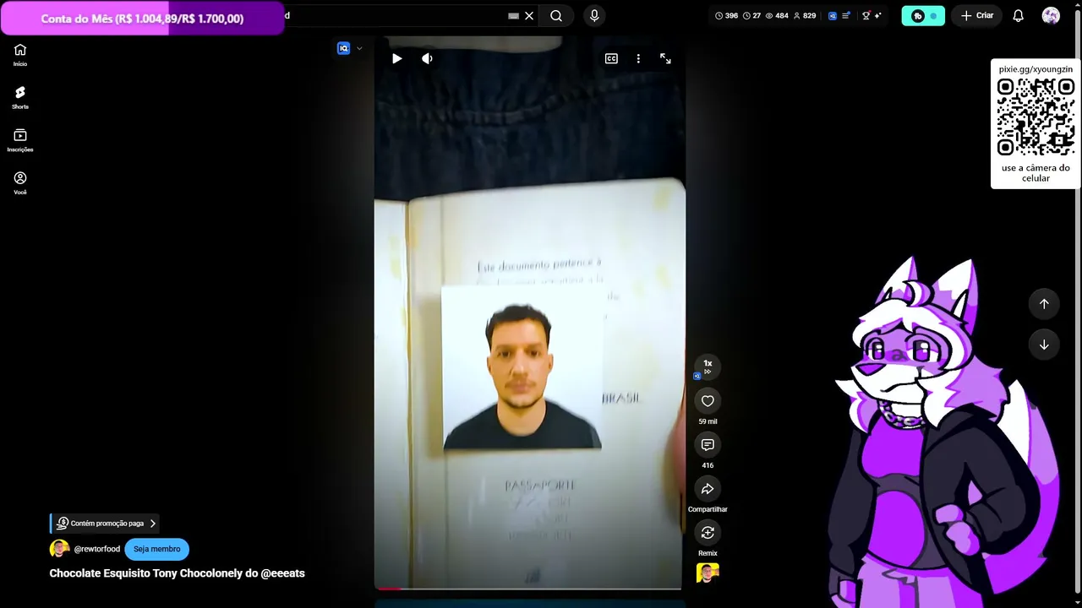The width and height of the screenshot is (1082, 608).
Task: Toggle closed captions (CC)
Action: click(611, 58)
